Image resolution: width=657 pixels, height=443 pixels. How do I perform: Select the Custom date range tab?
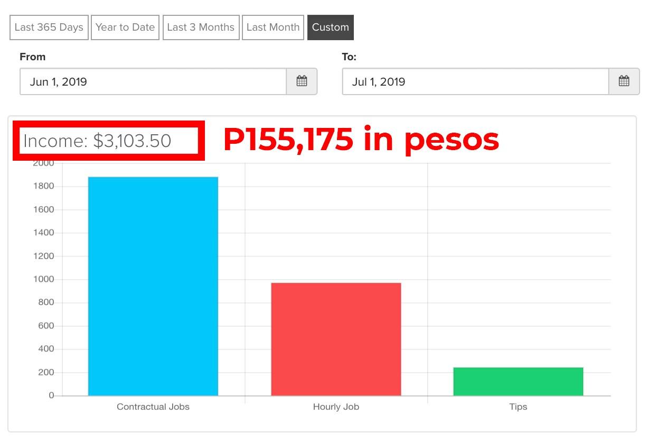(331, 27)
